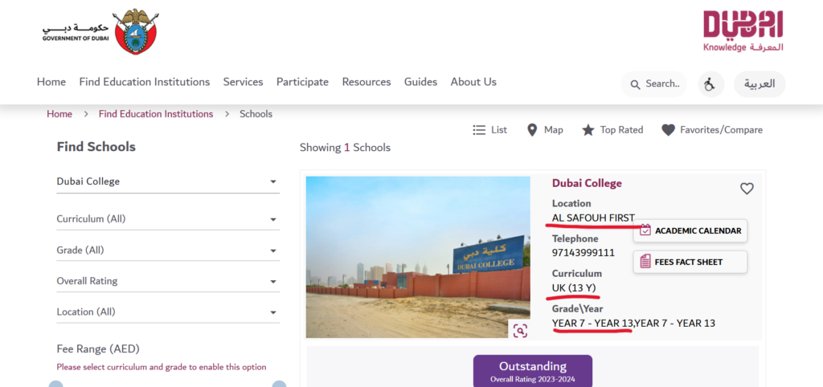Click the fee range left slider handle
Image resolution: width=823 pixels, height=387 pixels.
coord(56,385)
